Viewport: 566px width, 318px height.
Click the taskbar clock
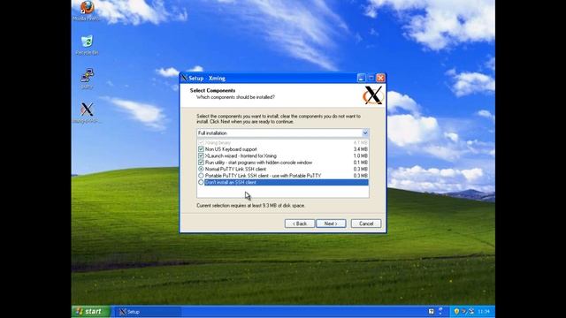pos(484,312)
